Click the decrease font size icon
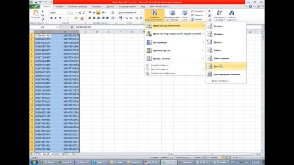Image resolution: width=294 pixels, height=165 pixels. tap(84, 13)
